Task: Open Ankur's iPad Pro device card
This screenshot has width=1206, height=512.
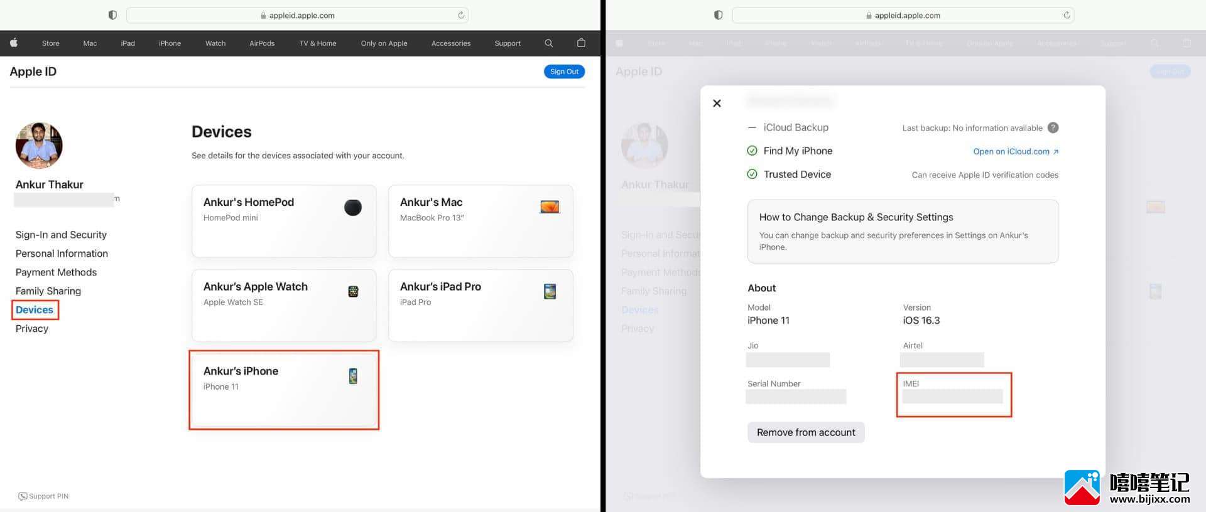Action: pos(481,306)
